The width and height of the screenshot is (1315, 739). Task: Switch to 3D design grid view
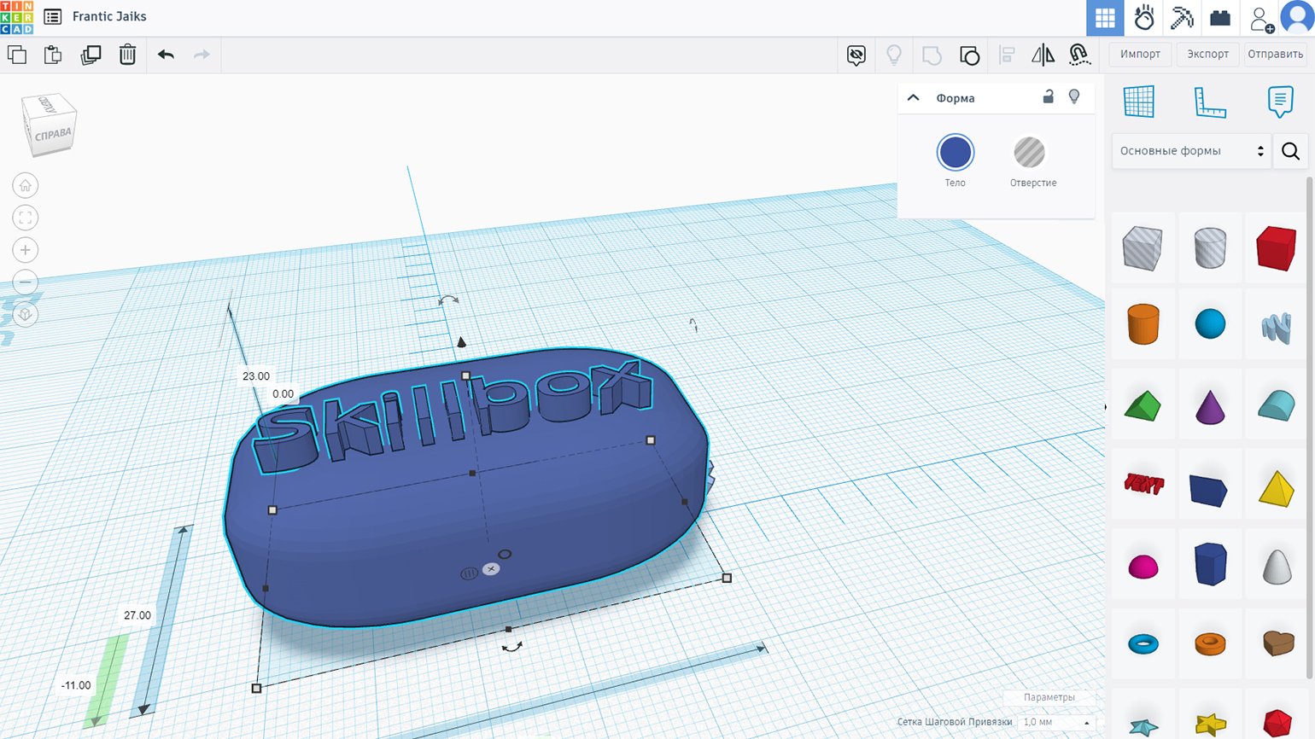tap(1105, 18)
